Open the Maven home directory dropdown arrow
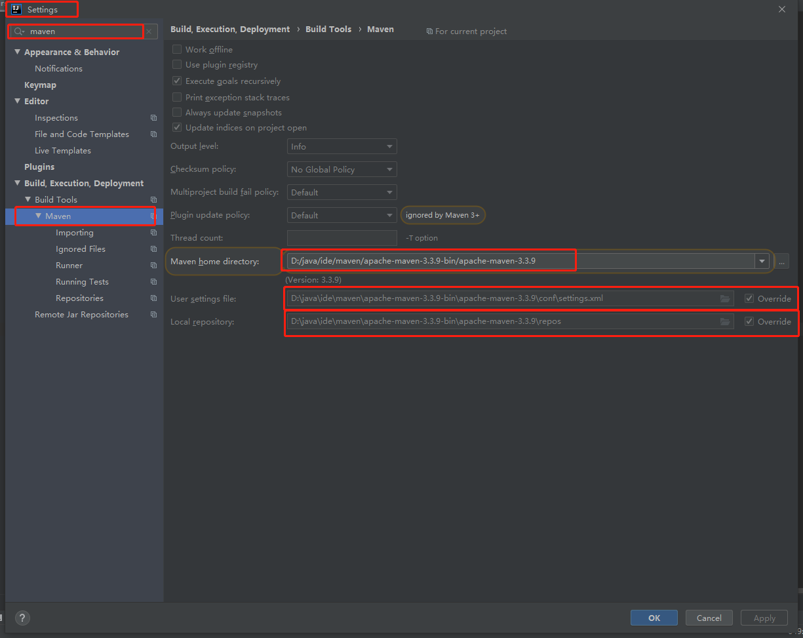 click(762, 261)
